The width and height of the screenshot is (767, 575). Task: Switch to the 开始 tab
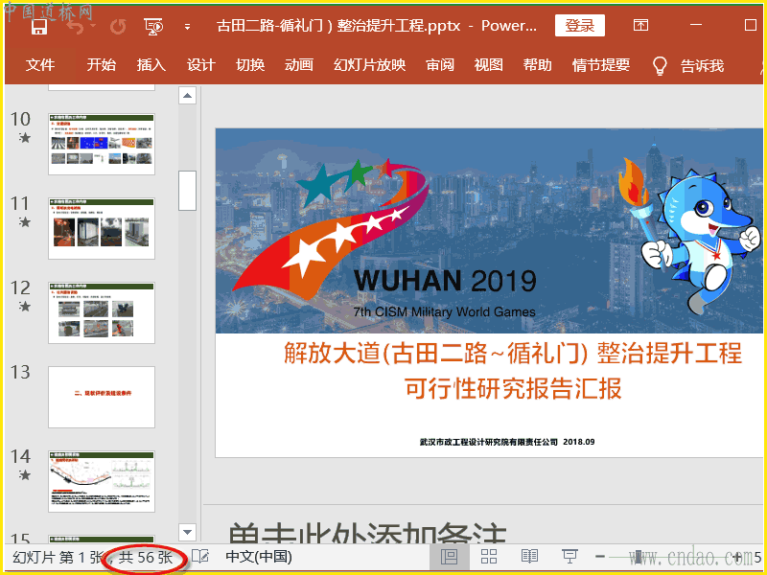click(102, 65)
